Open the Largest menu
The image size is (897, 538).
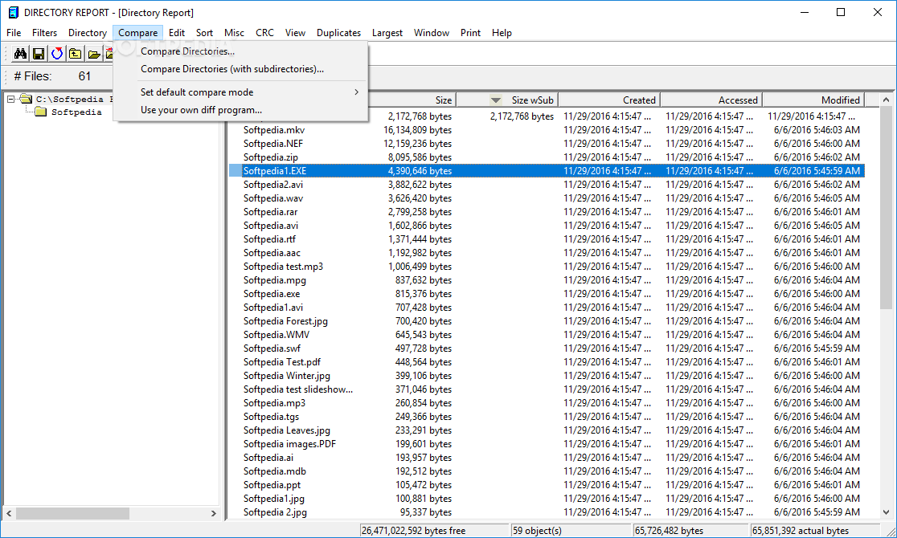point(387,33)
